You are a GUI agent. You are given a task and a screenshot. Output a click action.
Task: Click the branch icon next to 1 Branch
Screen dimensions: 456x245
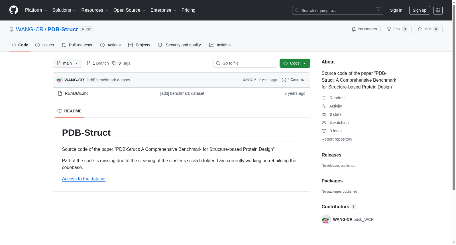click(x=88, y=63)
